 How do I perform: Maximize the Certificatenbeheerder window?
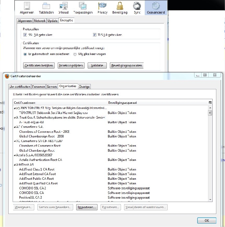pos(205,75)
